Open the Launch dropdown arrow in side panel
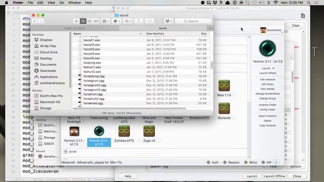Image resolution: width=324 pixels, height=182 pixels. click(x=273, y=68)
